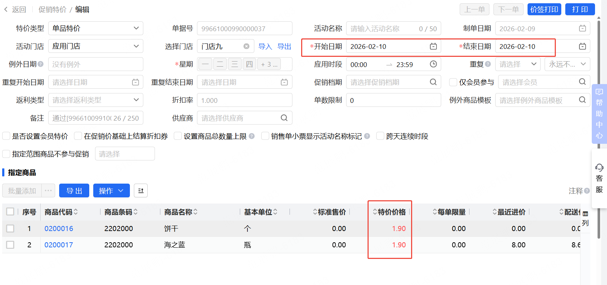The height and width of the screenshot is (285, 607).
Task: Click help icon after 销售单小票显示活动名称标记
Action: coord(367,136)
